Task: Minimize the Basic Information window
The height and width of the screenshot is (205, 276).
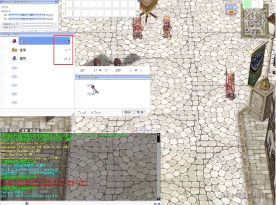Action: [x=56, y=1]
